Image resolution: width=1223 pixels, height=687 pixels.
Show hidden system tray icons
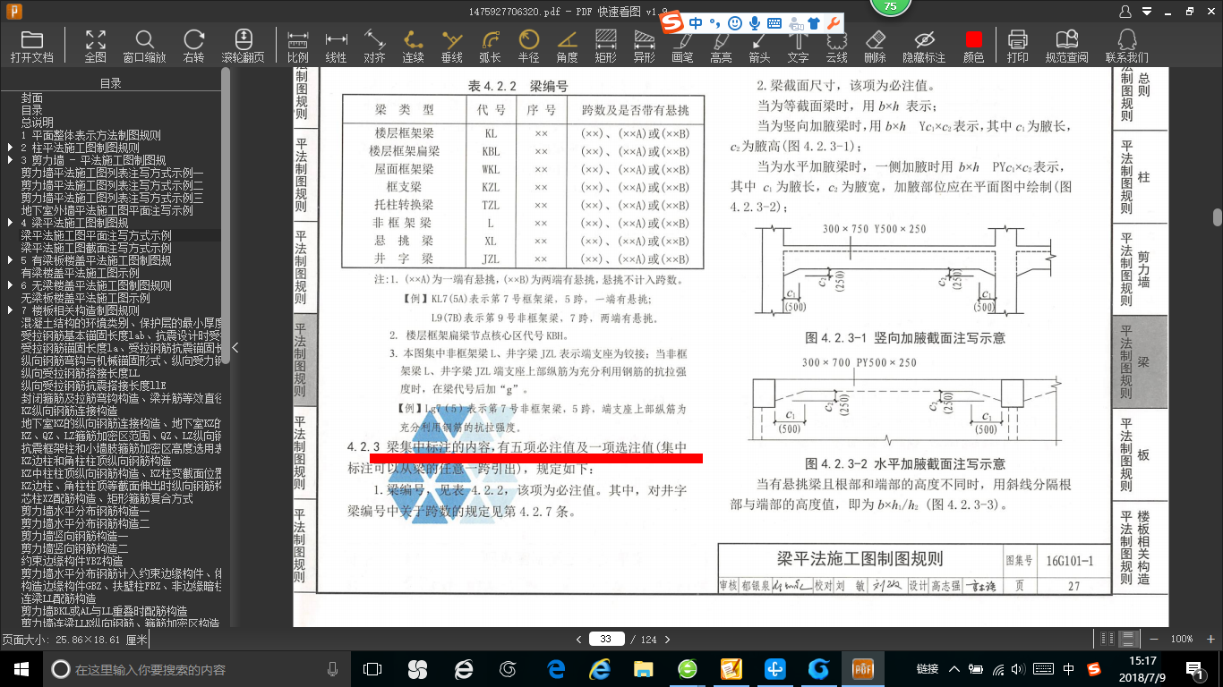[x=954, y=668]
